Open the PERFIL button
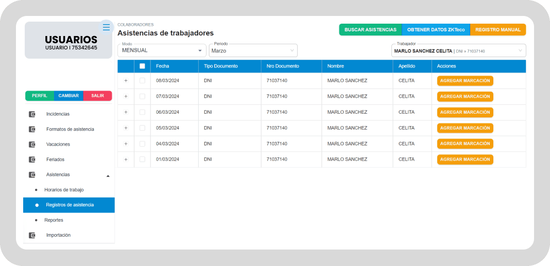 click(40, 96)
